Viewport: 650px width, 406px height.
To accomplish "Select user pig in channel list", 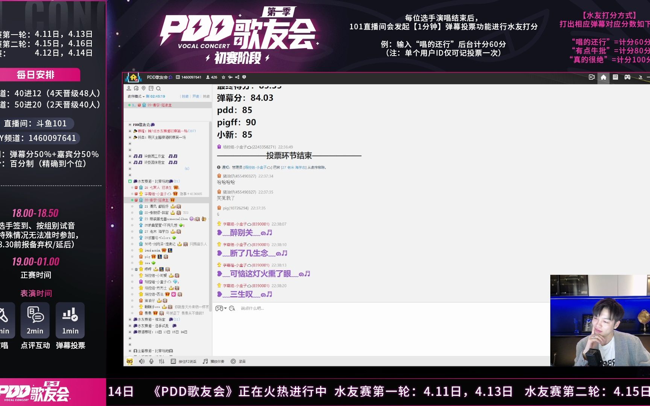I will pos(147,257).
